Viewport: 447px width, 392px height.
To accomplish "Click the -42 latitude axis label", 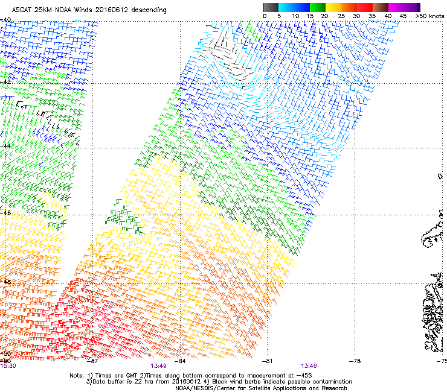I will tap(5, 81).
